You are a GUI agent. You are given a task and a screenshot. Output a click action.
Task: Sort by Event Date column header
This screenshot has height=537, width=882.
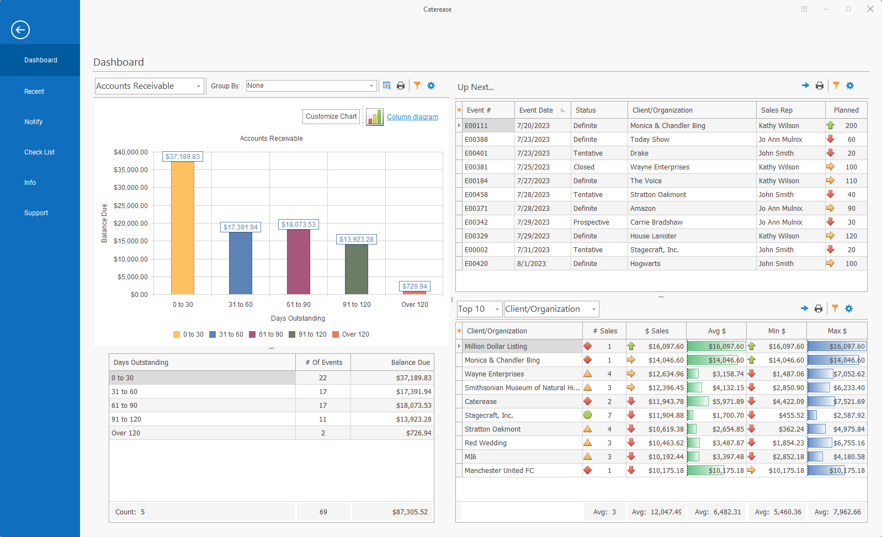[543, 110]
